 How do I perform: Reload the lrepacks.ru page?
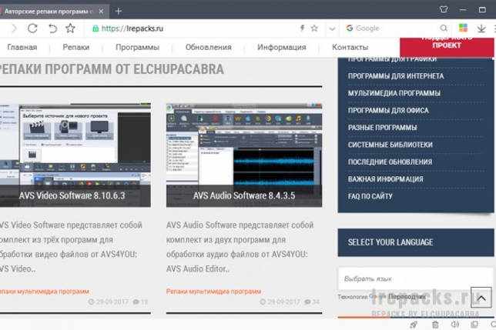32,28
